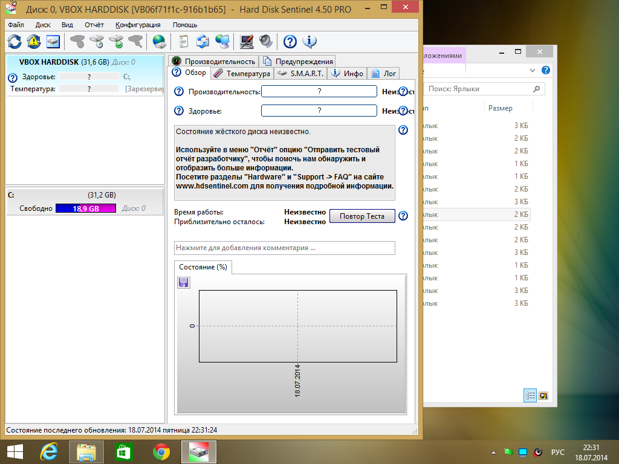619x464 pixels.
Task: Click the globe with disk toolbar icon
Action: 160,42
